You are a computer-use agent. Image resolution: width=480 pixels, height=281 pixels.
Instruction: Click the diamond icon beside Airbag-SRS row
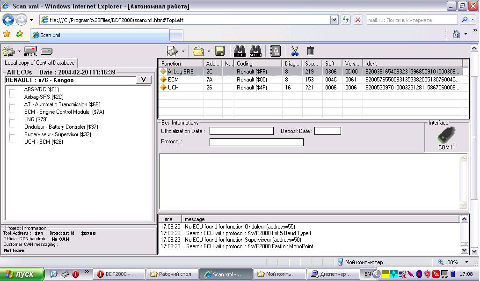click(x=163, y=71)
